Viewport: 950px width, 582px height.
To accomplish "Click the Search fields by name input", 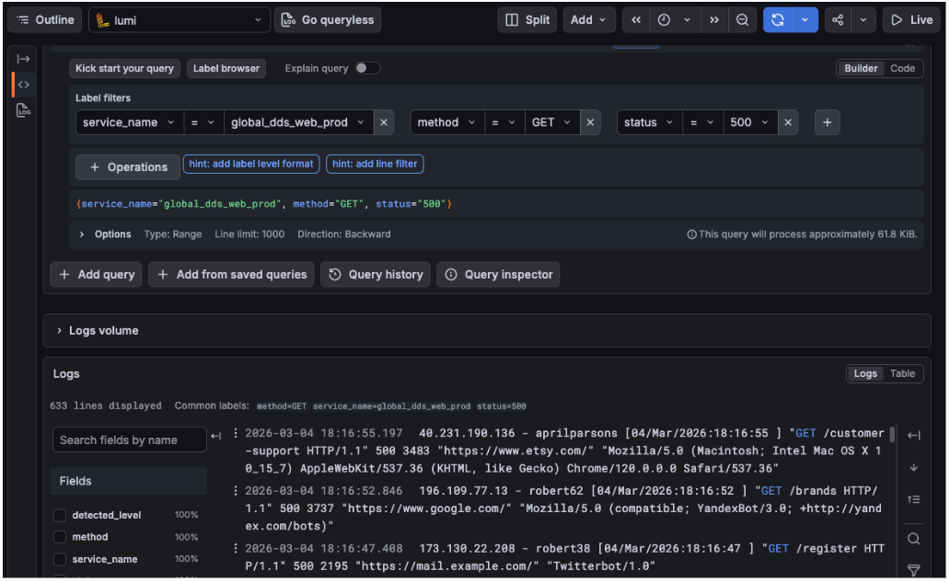I will [130, 439].
